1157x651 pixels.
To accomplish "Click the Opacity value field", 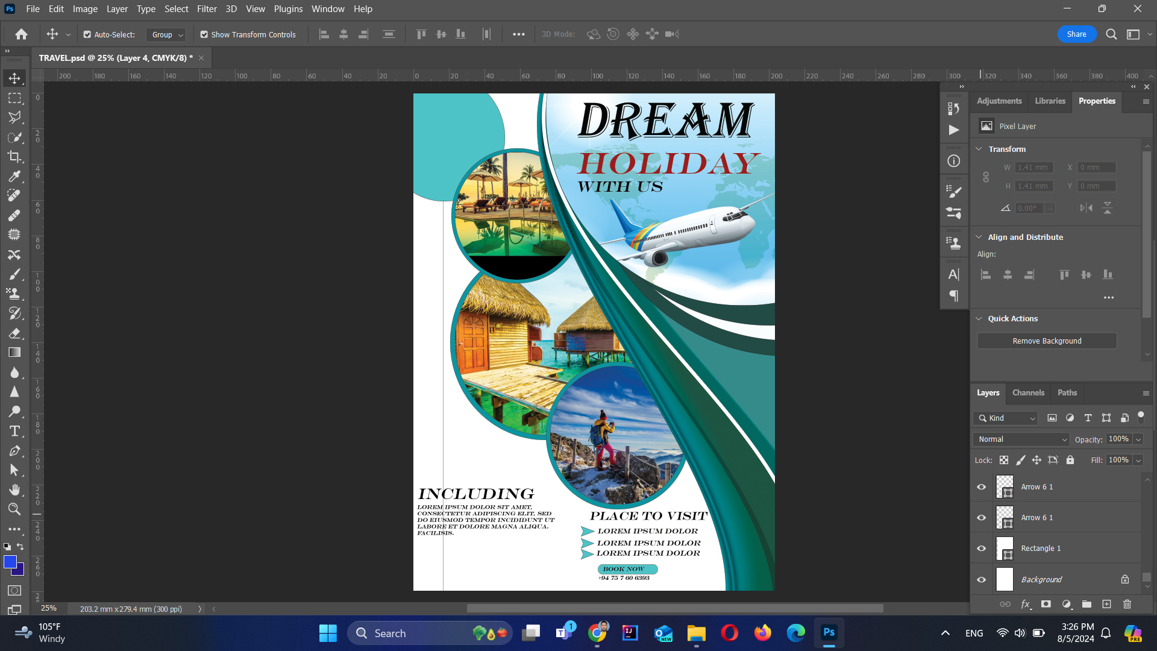I will coord(1119,439).
